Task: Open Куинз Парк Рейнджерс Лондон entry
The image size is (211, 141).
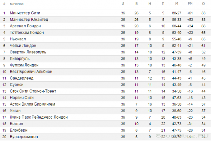Action: coord(39,117)
